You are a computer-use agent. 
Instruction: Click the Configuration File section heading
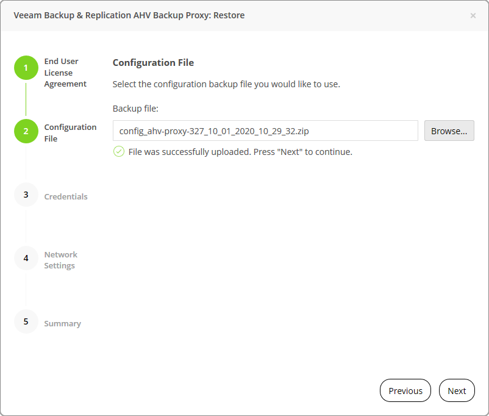pyautogui.click(x=153, y=63)
